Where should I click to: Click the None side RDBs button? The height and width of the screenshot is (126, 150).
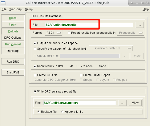[102, 66]
